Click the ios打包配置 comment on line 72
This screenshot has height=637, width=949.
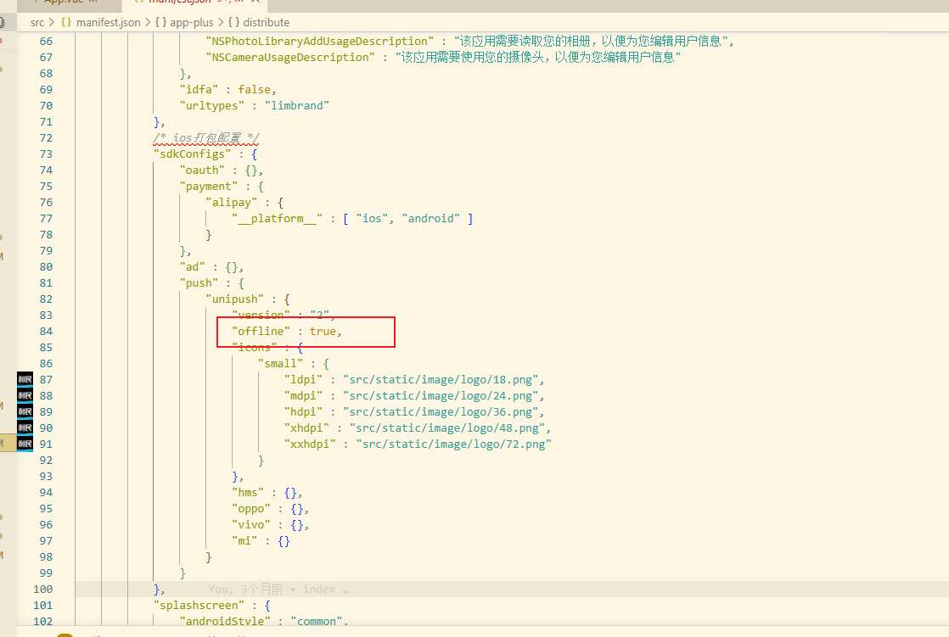pos(206,137)
